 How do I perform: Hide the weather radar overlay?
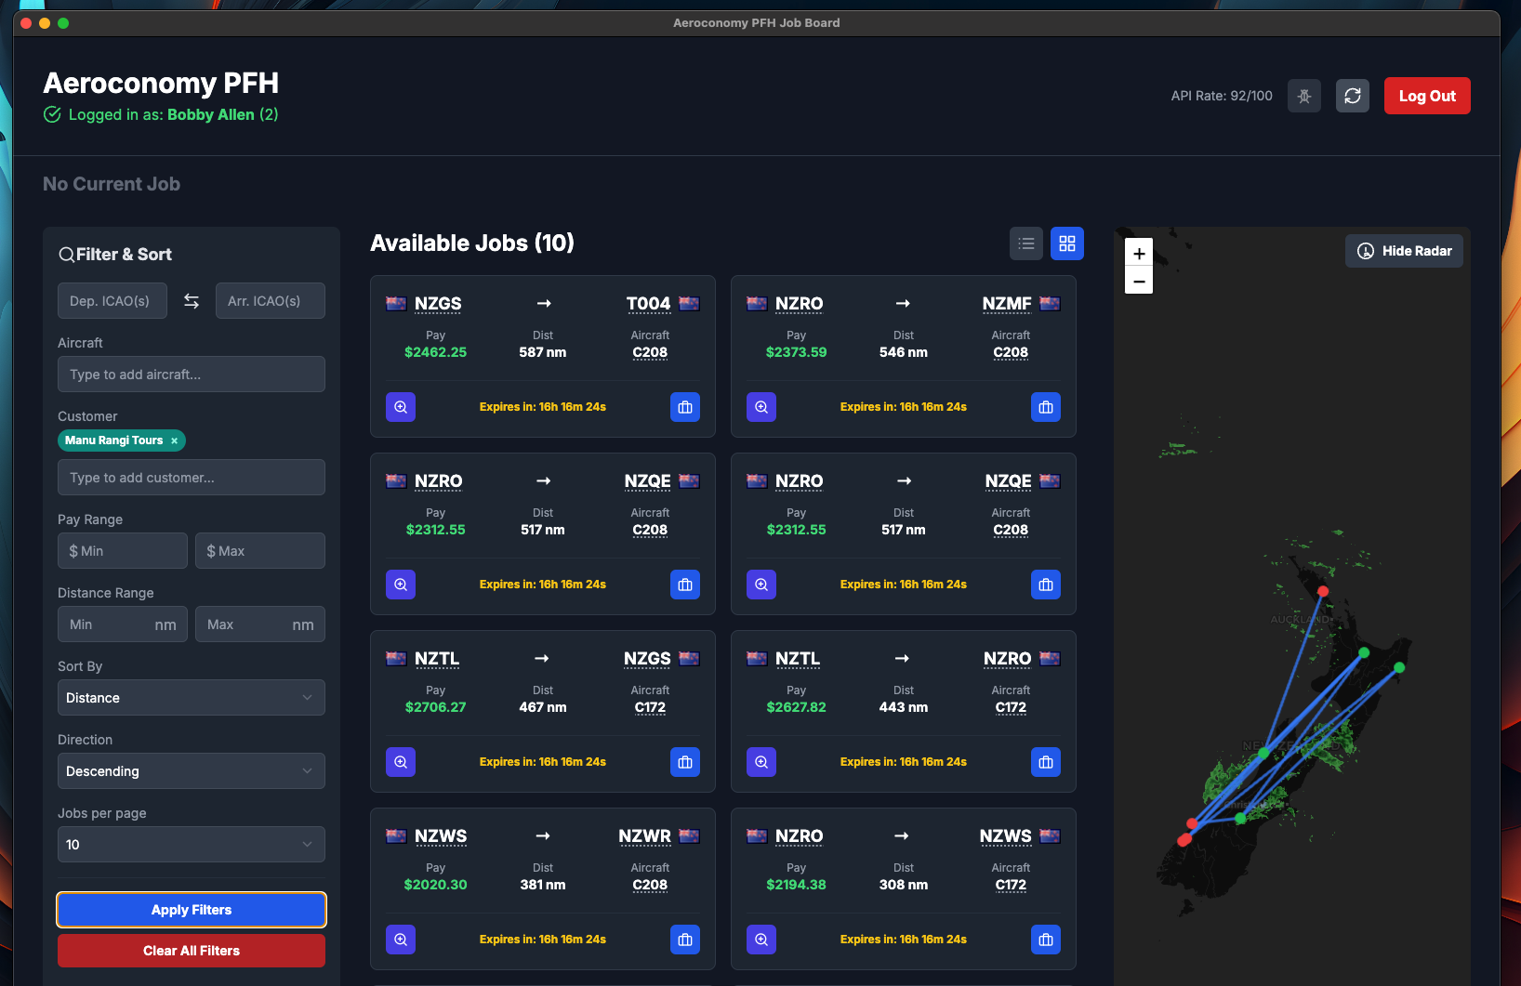[1404, 250]
